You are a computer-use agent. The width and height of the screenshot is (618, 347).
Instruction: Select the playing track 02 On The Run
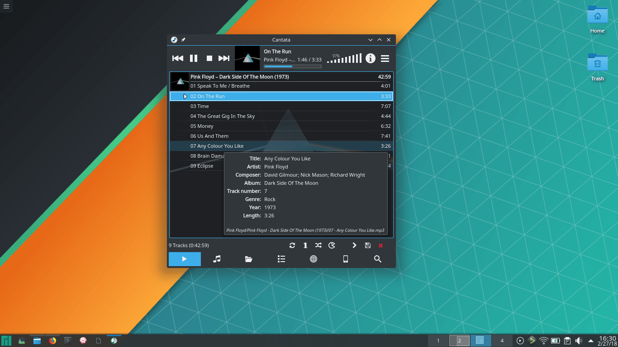pos(281,96)
